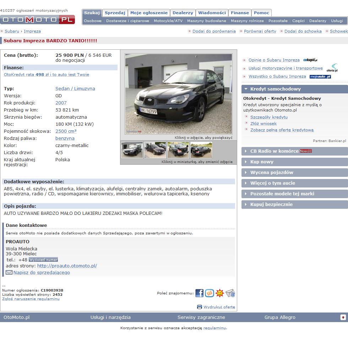This screenshot has width=348, height=337.
Task: Click the cokupić.pl logo
Action: tap(310, 60)
